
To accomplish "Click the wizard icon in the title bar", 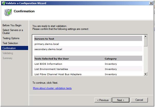I will click(x=3, y=3).
